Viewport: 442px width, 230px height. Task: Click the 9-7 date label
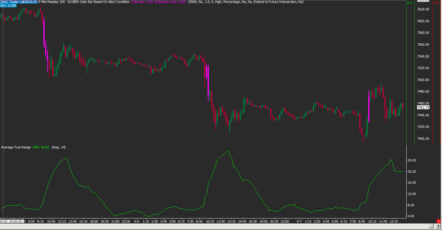pos(299,221)
